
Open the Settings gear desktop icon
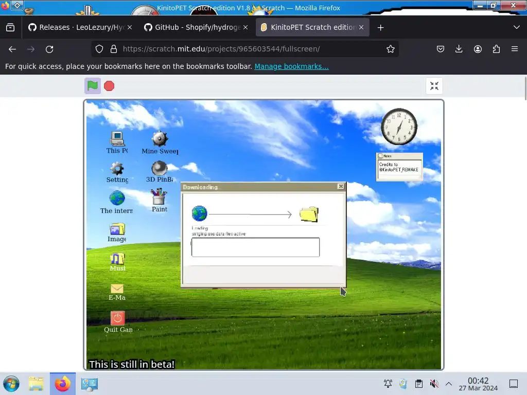click(117, 172)
